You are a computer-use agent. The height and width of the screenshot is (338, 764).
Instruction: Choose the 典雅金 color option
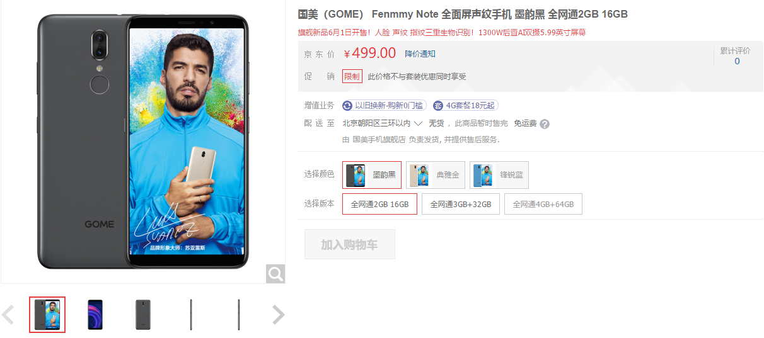tap(436, 175)
